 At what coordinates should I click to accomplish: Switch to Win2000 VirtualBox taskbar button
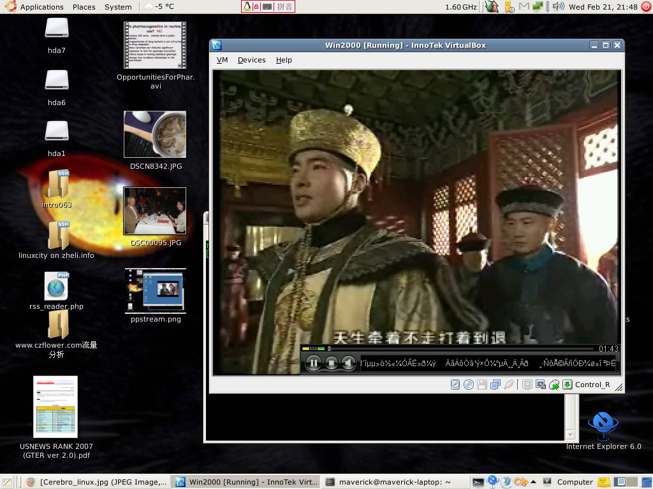(247, 482)
